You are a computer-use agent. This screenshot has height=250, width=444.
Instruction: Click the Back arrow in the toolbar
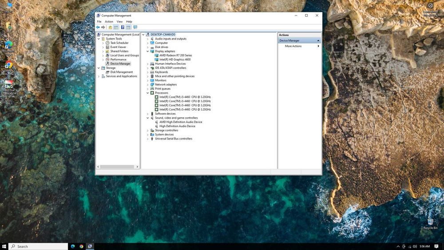[98, 27]
